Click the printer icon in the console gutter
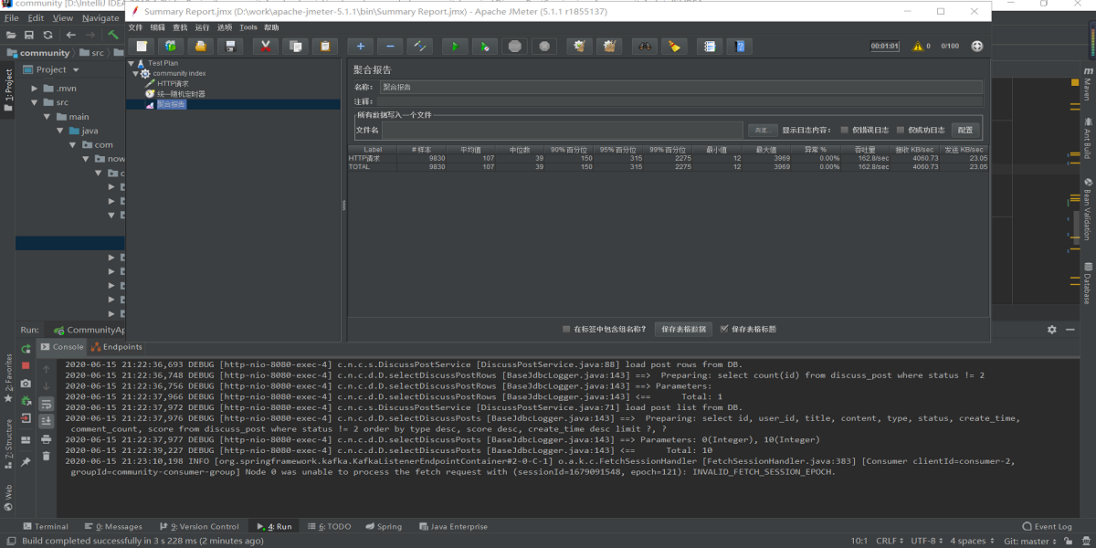This screenshot has height=548, width=1096. pos(47,438)
